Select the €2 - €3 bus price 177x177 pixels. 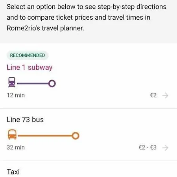[x=147, y=147]
